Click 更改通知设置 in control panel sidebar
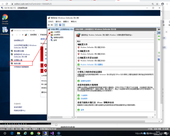 pos(19,51)
